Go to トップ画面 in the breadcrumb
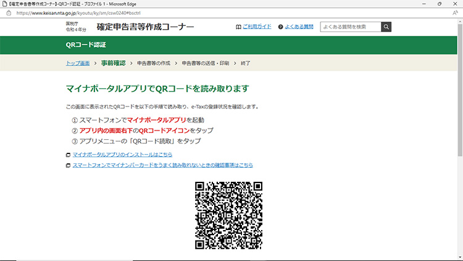463x261 pixels. 78,63
